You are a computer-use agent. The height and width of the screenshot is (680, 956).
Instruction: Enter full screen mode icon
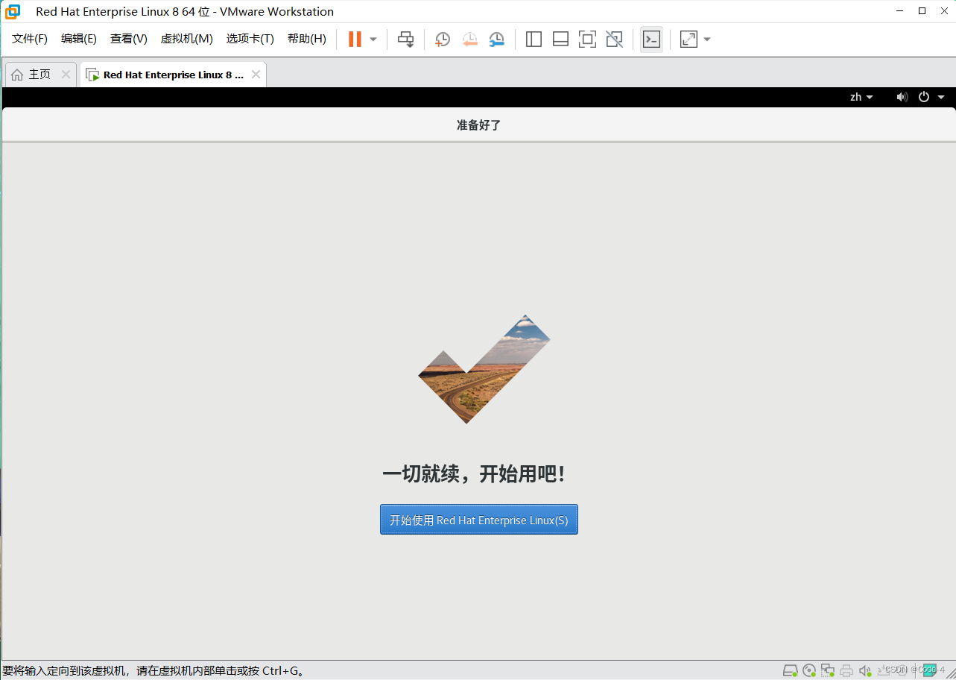[587, 40]
